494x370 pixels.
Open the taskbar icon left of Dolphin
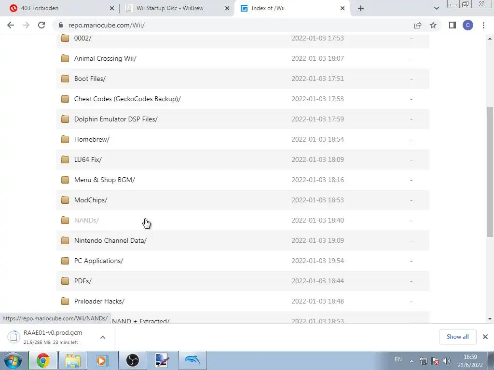click(x=163, y=360)
